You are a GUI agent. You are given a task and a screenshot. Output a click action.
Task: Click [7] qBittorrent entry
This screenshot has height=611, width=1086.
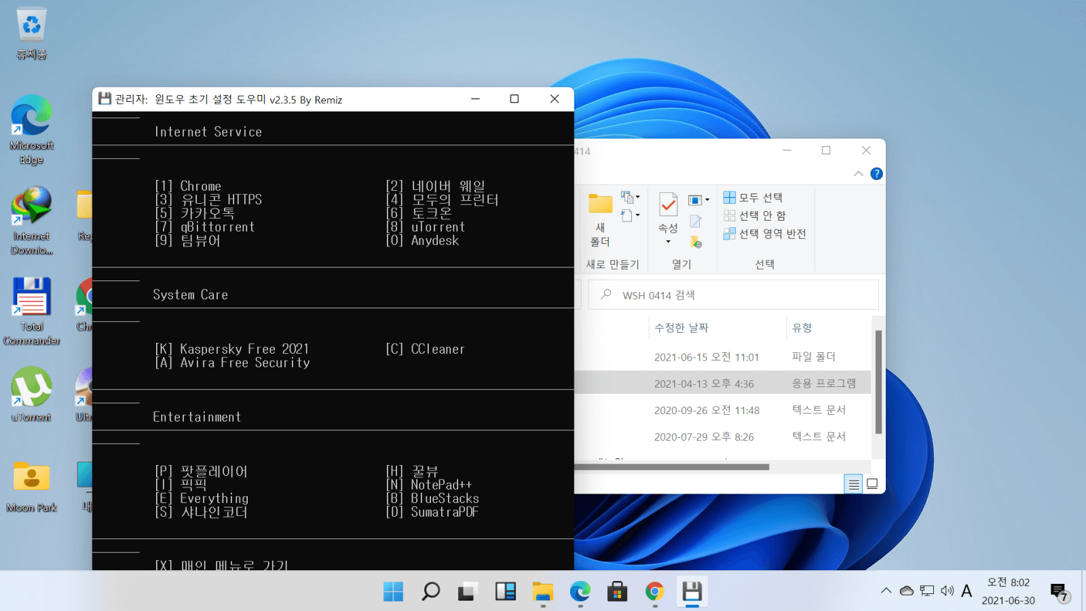click(205, 227)
